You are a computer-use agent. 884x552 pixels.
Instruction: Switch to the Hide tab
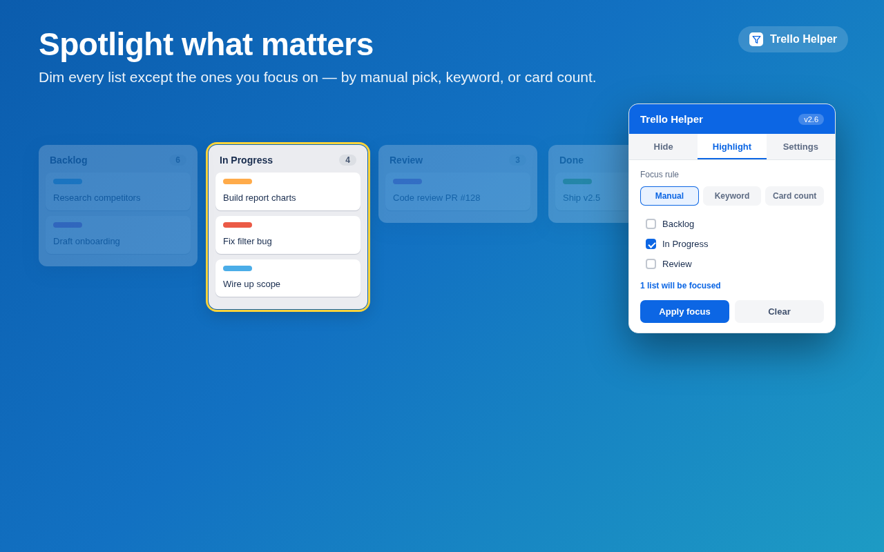coord(663,147)
